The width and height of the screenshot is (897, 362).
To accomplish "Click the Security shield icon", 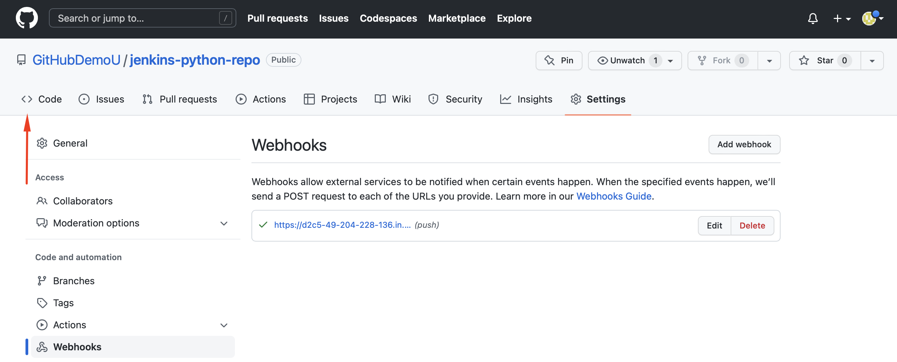I will pyautogui.click(x=433, y=99).
